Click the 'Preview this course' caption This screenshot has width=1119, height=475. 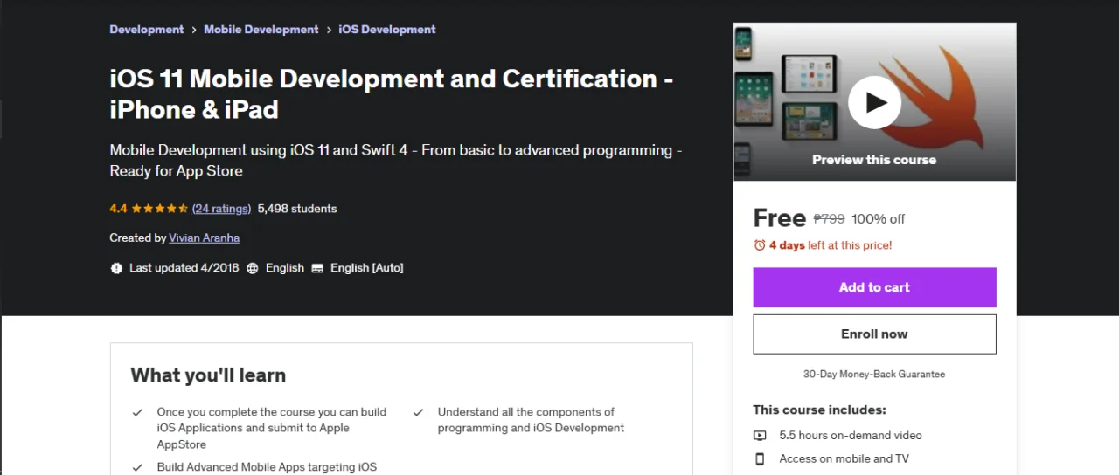tap(874, 160)
